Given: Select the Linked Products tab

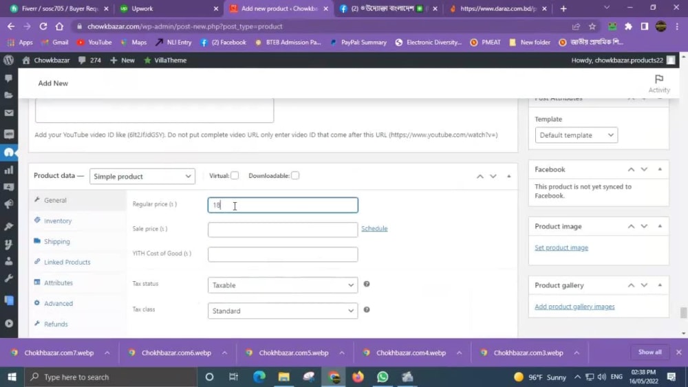Looking at the screenshot, I should point(67,262).
